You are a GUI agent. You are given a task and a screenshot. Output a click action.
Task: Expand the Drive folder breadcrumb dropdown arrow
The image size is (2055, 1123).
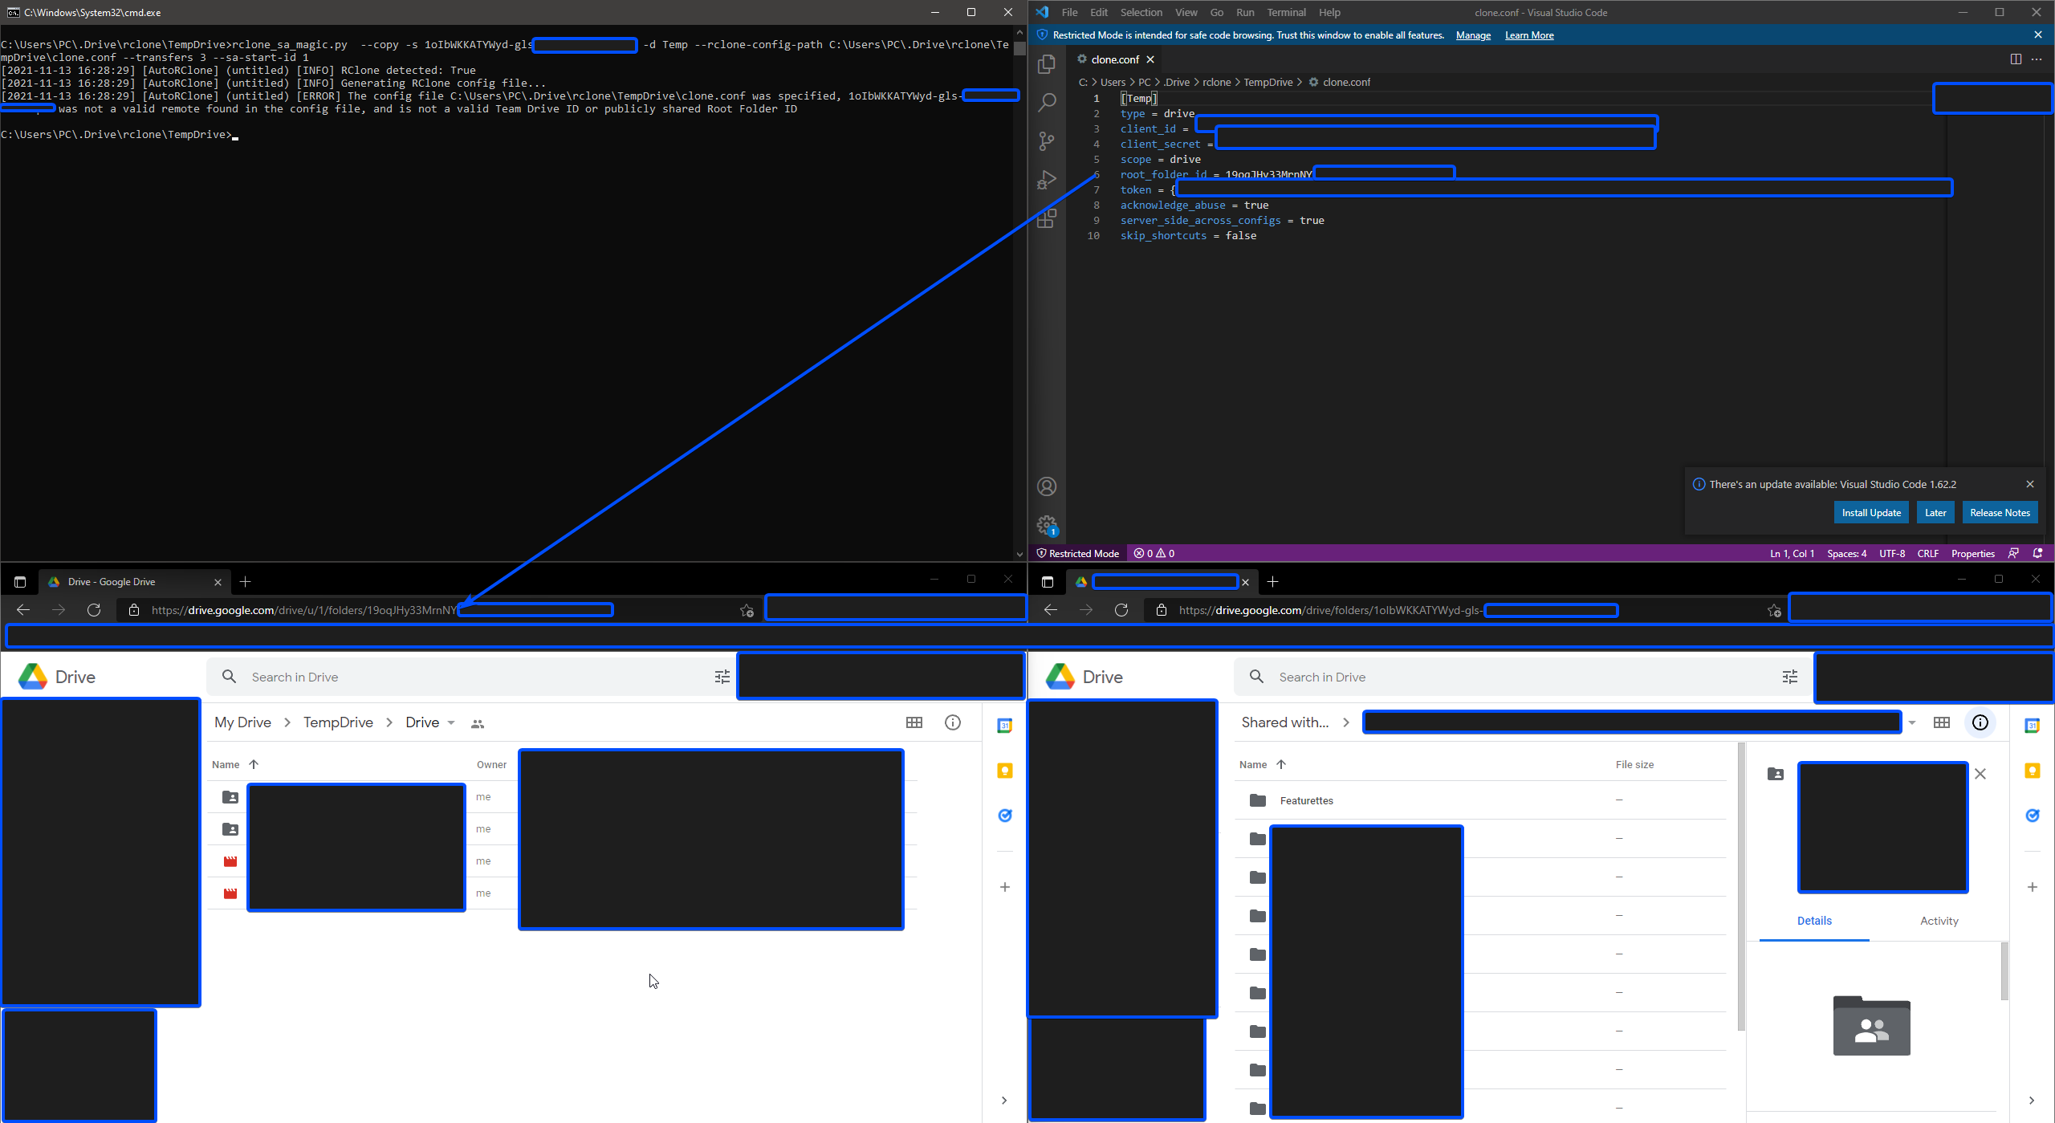(x=451, y=723)
